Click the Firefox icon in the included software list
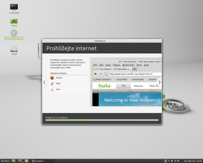This screenshot has width=203, height=163. pyautogui.click(x=52, y=78)
